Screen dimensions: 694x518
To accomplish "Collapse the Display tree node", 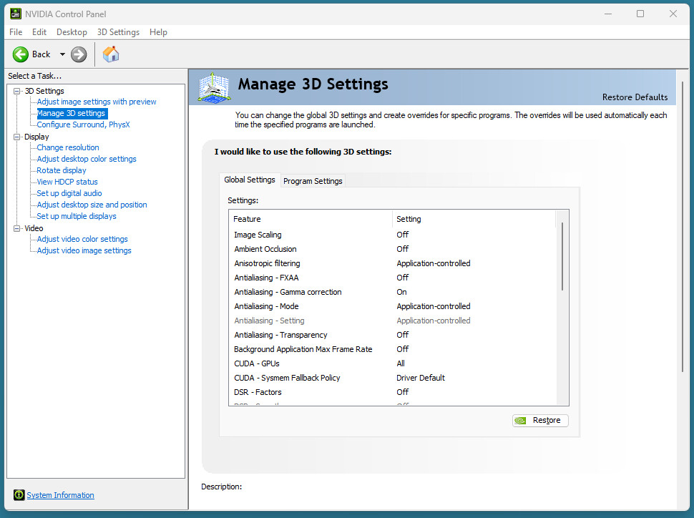I will [17, 137].
